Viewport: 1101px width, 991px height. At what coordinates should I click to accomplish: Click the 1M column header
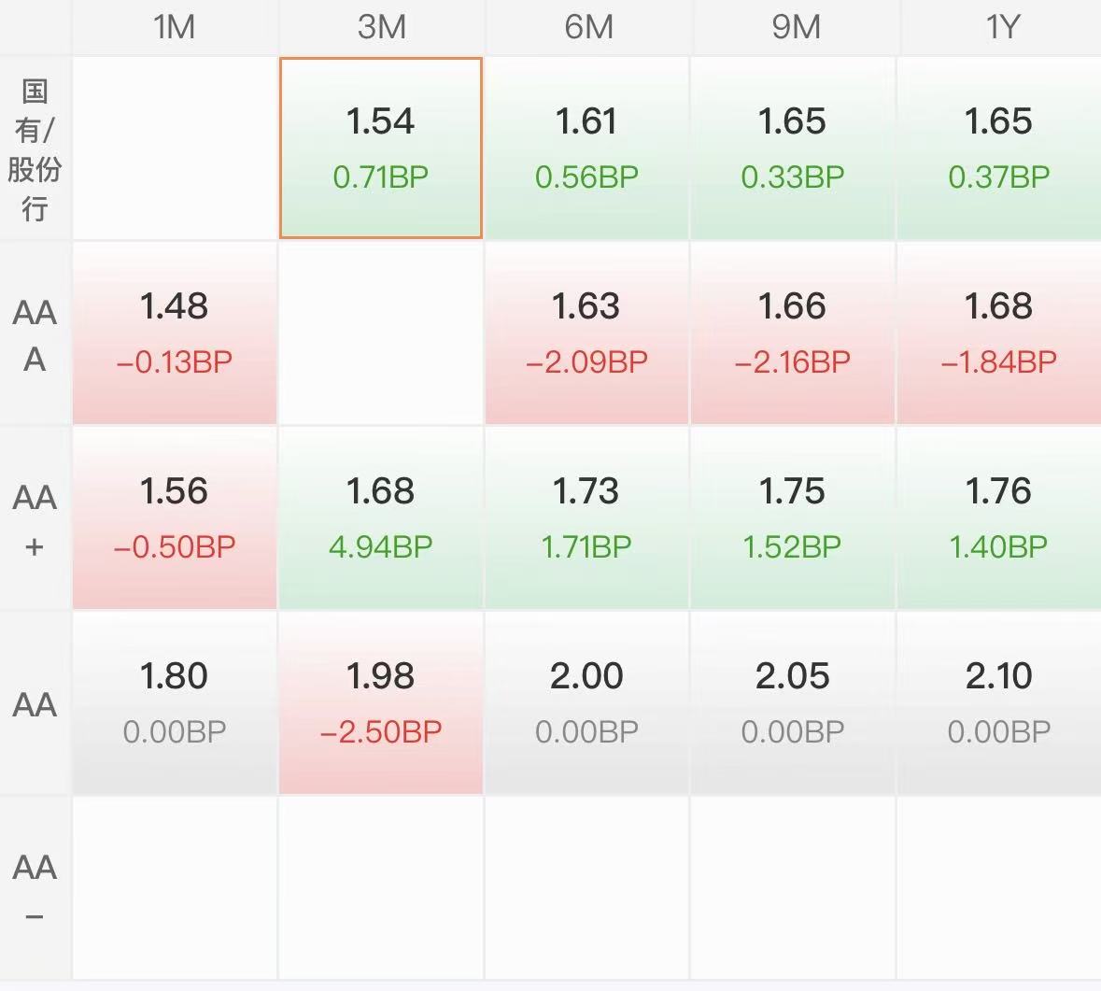click(174, 27)
